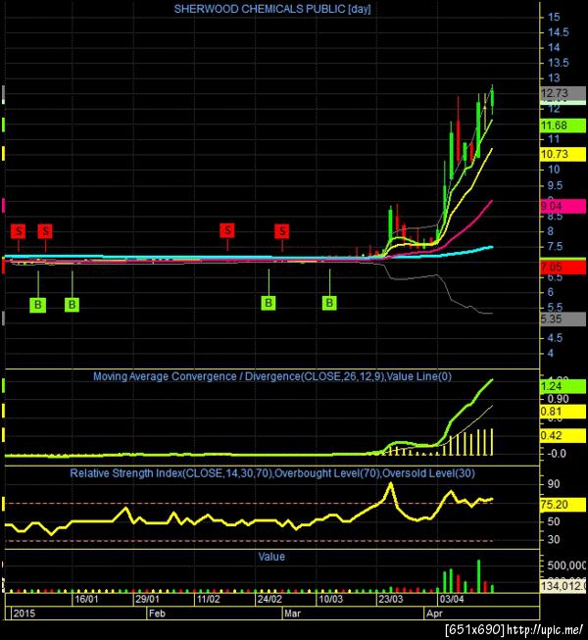The image size is (588, 640).
Task: Click the chart title SHERWOOD CHEMICALS PUBLIC [day]
Action: [272, 9]
